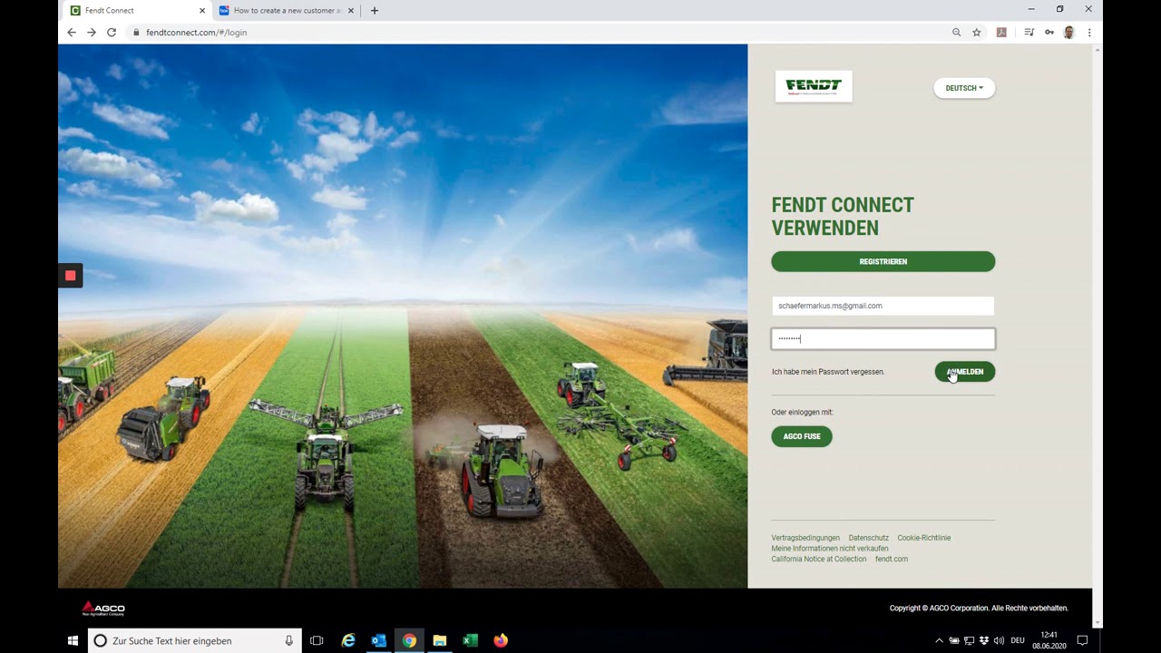Open the Chrome profile avatar
This screenshot has height=653, width=1161.
pyautogui.click(x=1069, y=33)
